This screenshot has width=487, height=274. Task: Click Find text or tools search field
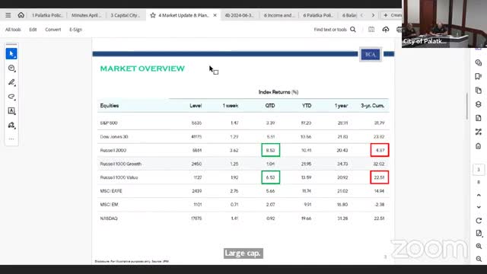pos(330,30)
